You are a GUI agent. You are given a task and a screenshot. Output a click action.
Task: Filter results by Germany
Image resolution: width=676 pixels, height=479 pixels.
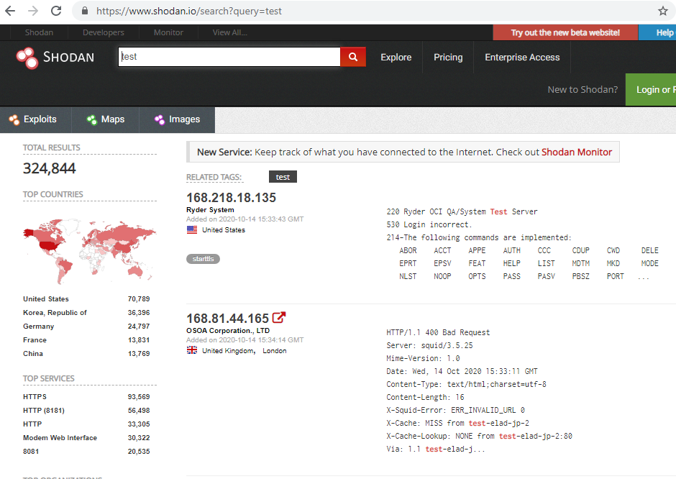click(x=39, y=327)
